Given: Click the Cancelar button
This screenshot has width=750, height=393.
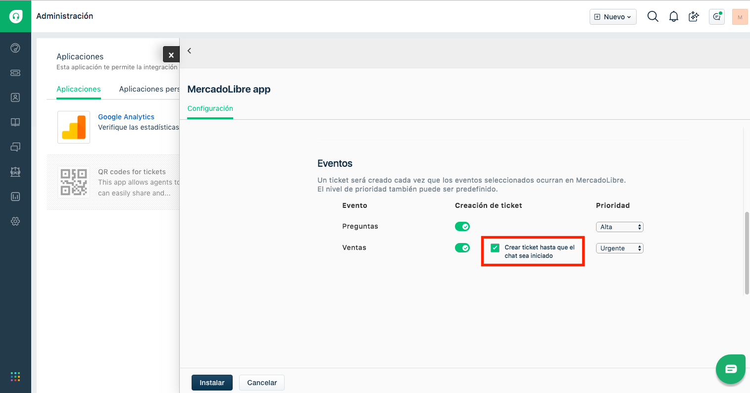Looking at the screenshot, I should [x=262, y=383].
